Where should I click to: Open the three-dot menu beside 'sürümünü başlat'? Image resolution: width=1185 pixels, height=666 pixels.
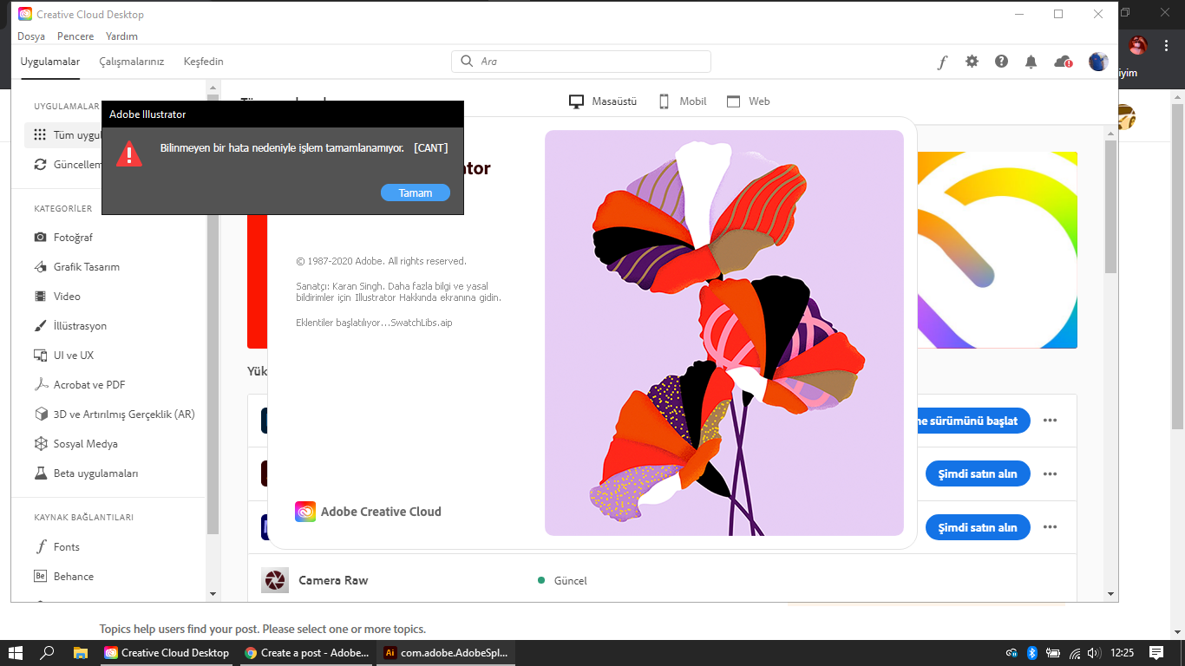point(1051,421)
